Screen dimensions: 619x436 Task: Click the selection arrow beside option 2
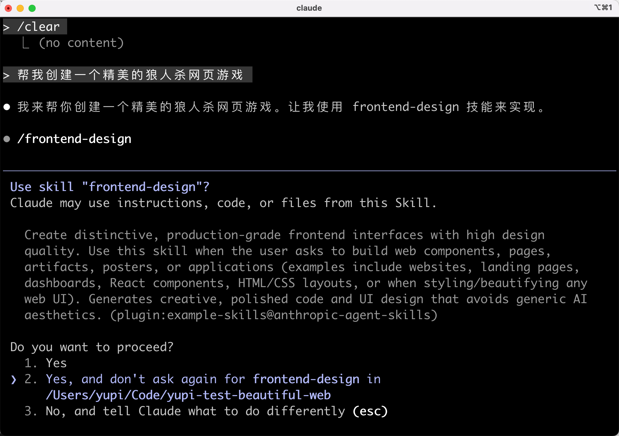13,379
